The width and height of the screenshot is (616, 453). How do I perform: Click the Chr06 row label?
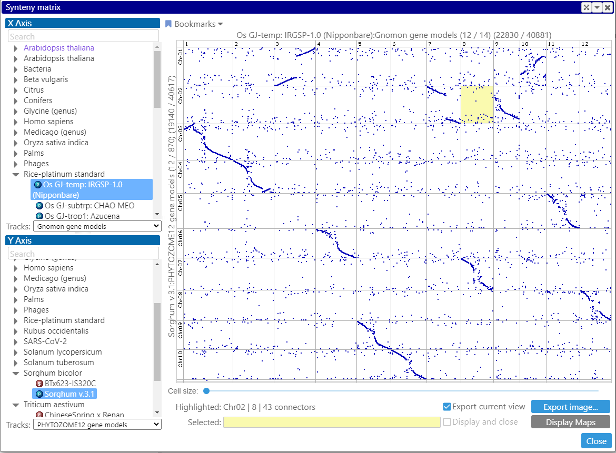180,238
